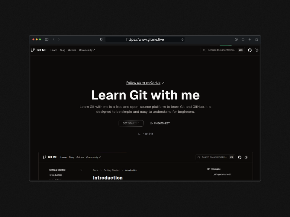
Task: Focus the search field in embedded preview
Action: 215,157
